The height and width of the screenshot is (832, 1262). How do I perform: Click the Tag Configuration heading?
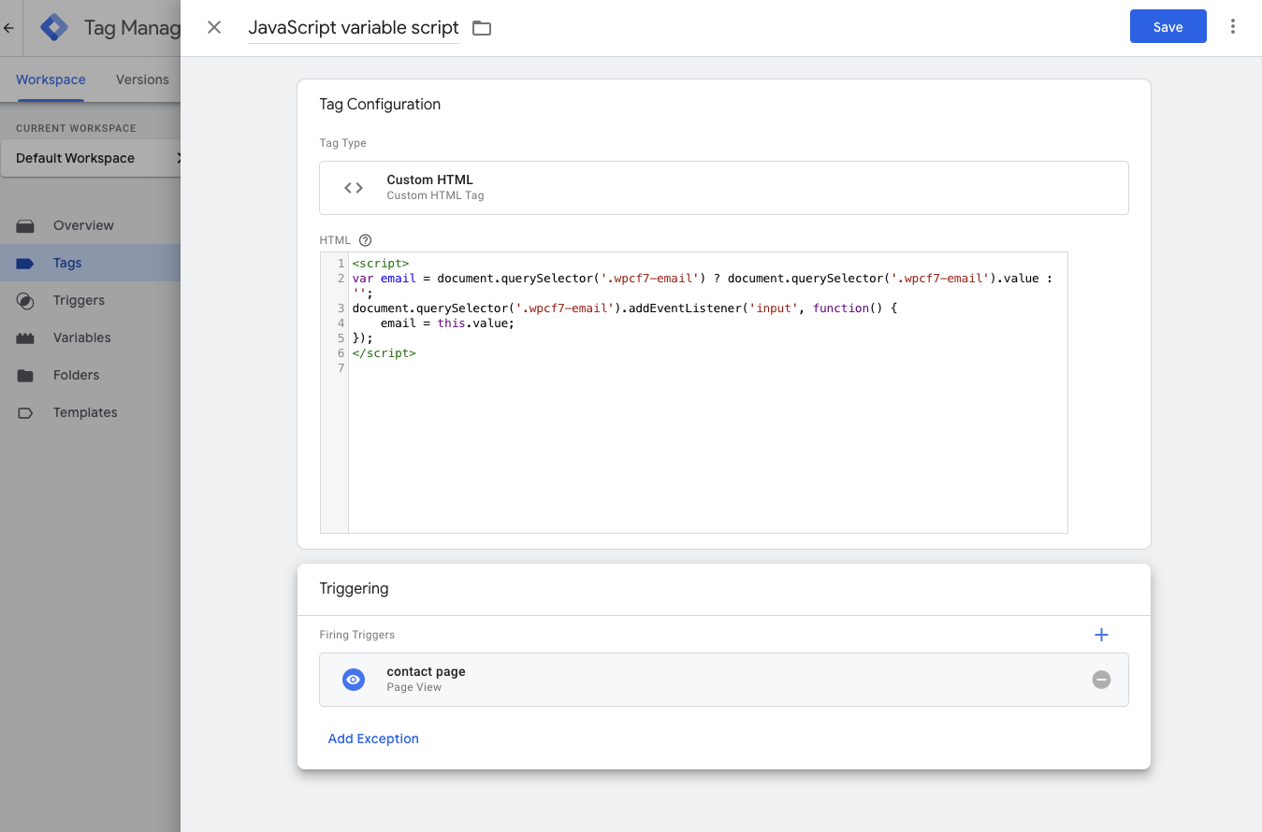(x=380, y=104)
